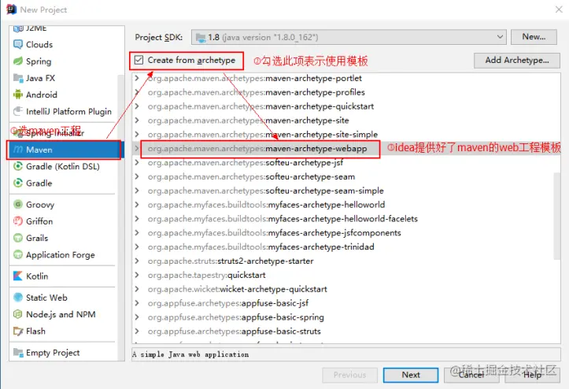
Task: Click the Java FX folder icon
Action: click(18, 78)
